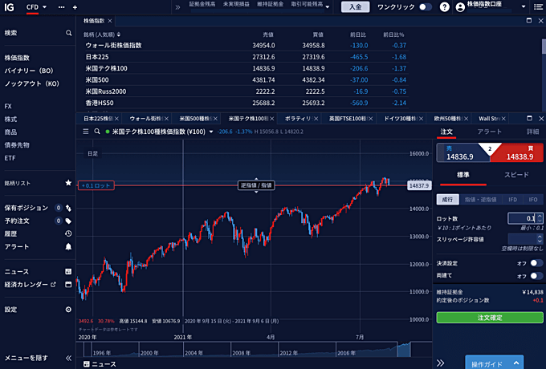Open the 設定 gear icon
This screenshot has width=546, height=369.
point(68,310)
